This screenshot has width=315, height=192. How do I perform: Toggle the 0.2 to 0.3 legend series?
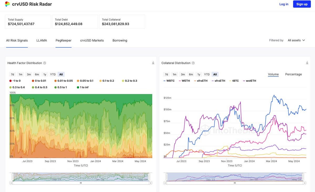129,81
